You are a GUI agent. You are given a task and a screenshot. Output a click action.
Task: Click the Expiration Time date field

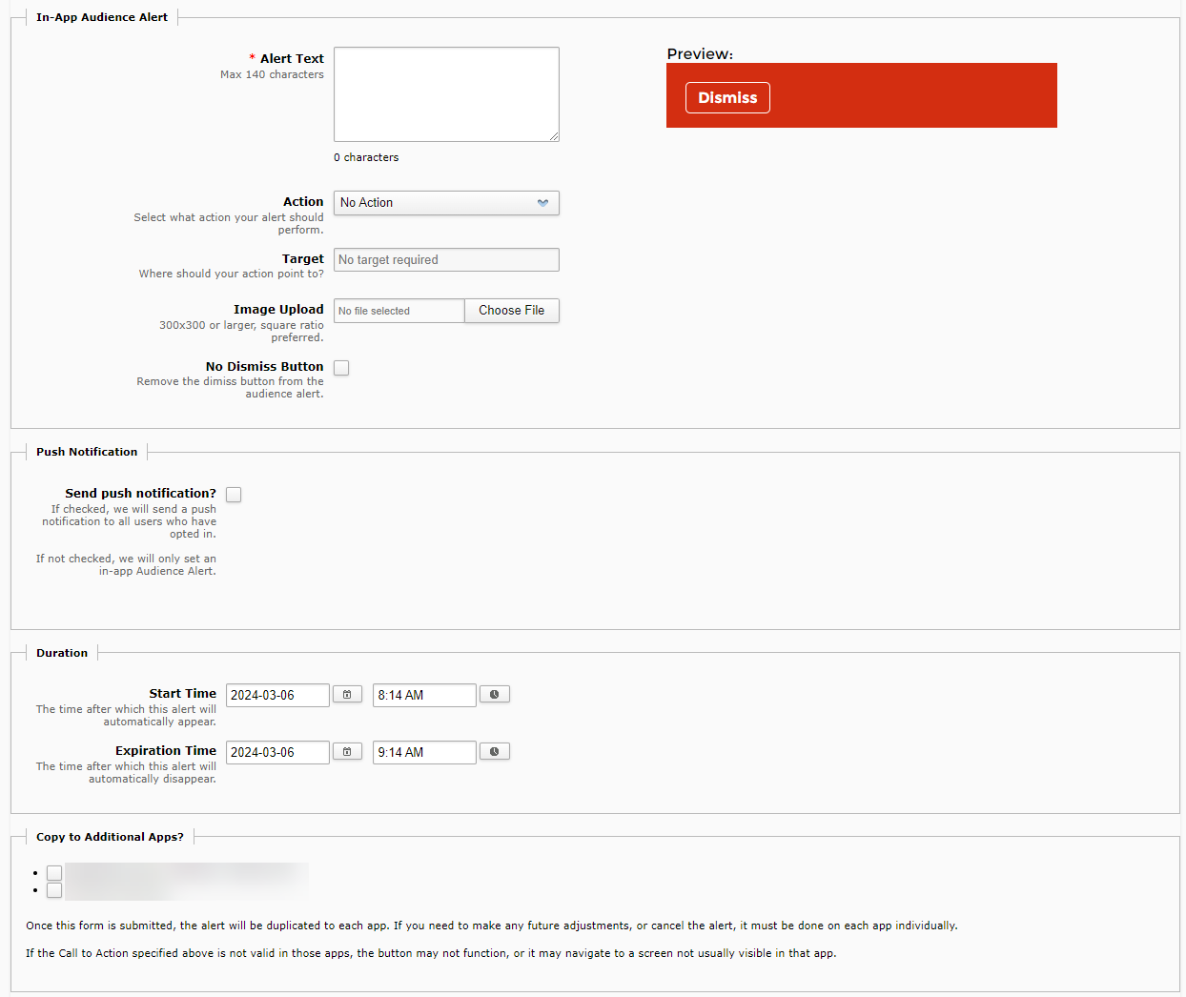277,752
